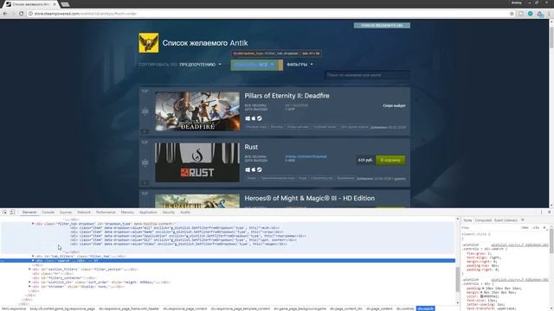Screen dimensions: 554x311
Task: Expand the throbber div node
Action: coord(29,286)
